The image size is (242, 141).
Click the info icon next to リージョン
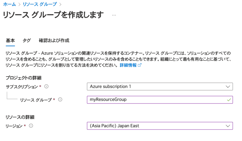(x=31, y=126)
